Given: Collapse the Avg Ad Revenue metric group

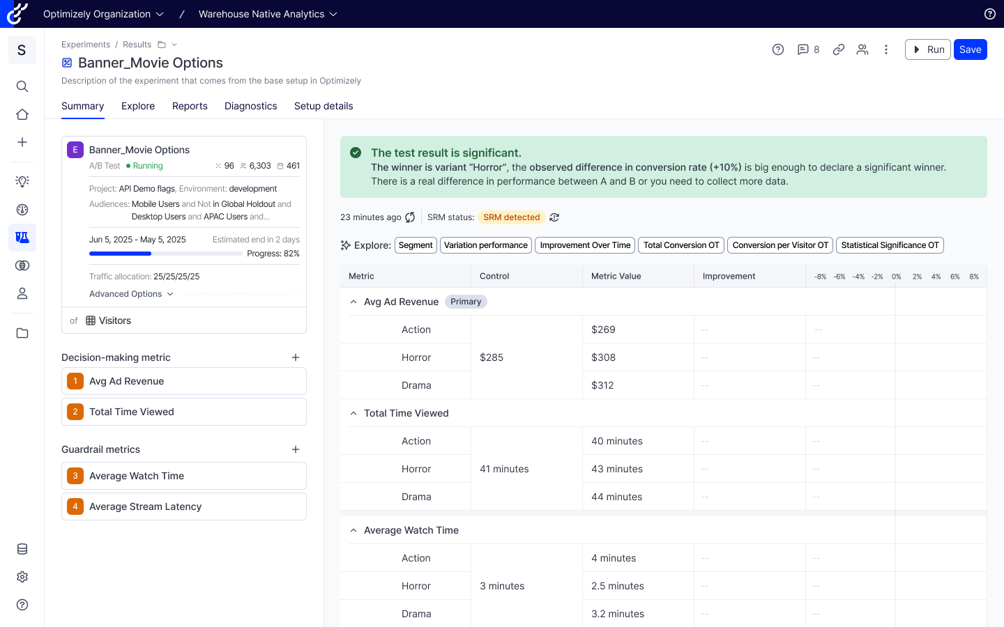Looking at the screenshot, I should tap(353, 302).
